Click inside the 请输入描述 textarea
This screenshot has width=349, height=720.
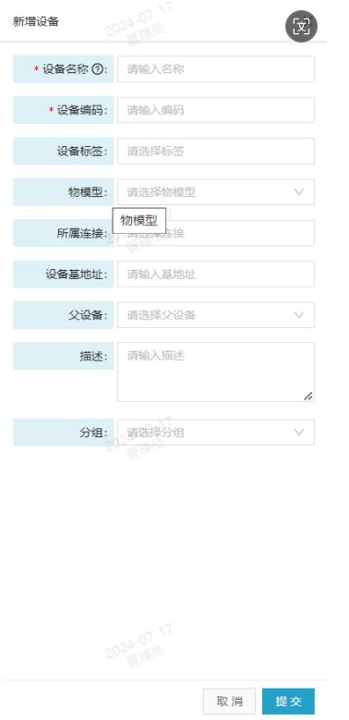click(x=216, y=372)
